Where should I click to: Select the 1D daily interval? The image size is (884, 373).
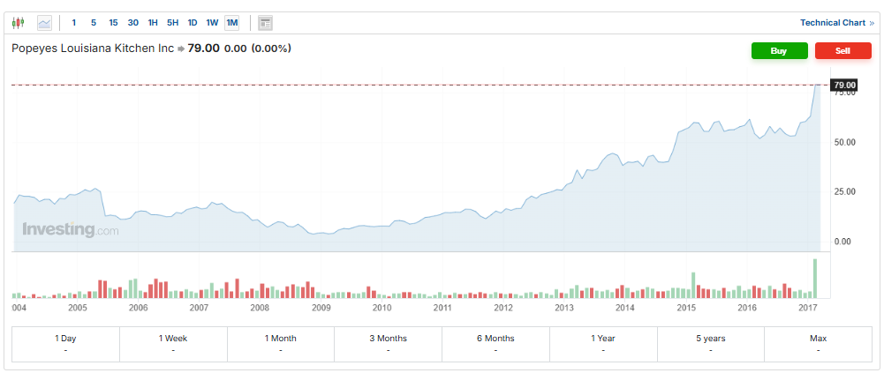[193, 23]
